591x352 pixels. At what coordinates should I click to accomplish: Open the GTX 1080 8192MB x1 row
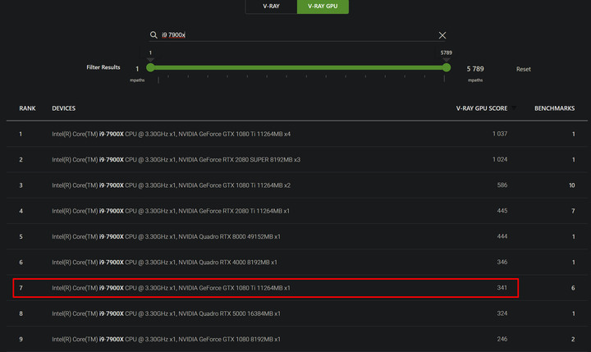tap(297, 339)
